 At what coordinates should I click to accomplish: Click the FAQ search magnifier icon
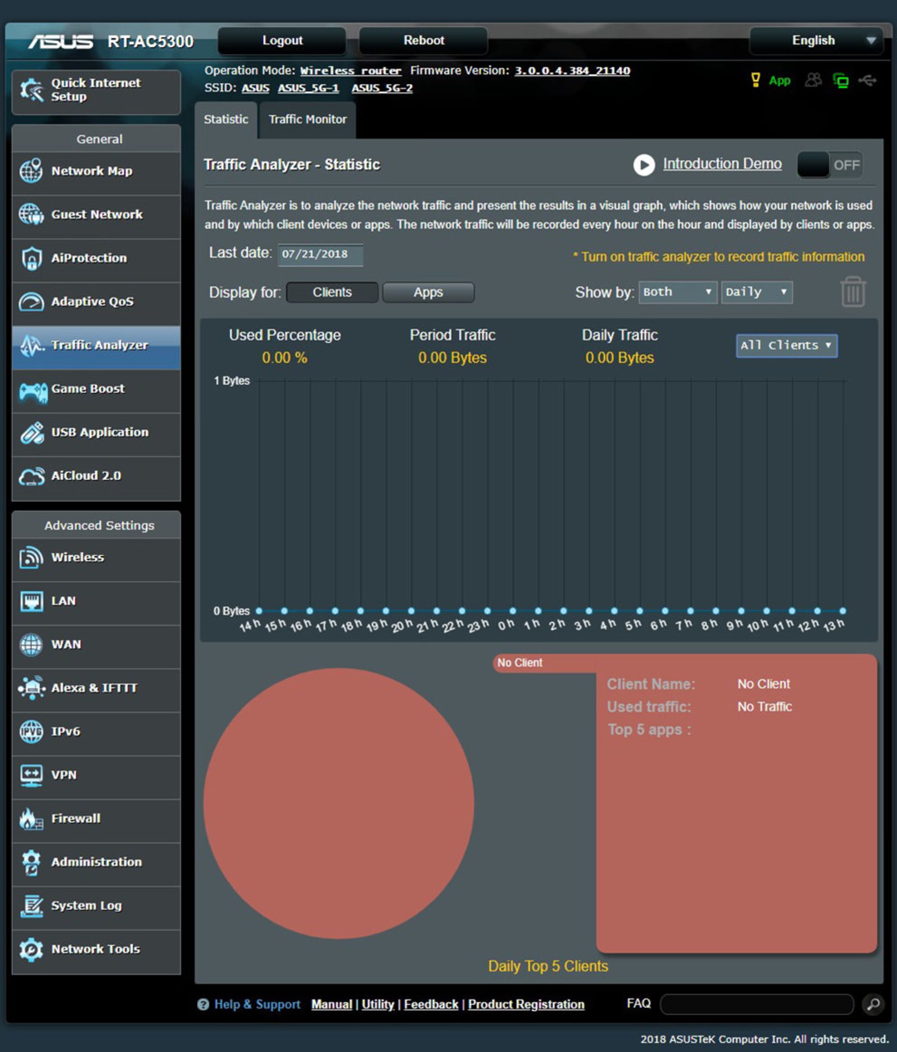pyautogui.click(x=873, y=1004)
